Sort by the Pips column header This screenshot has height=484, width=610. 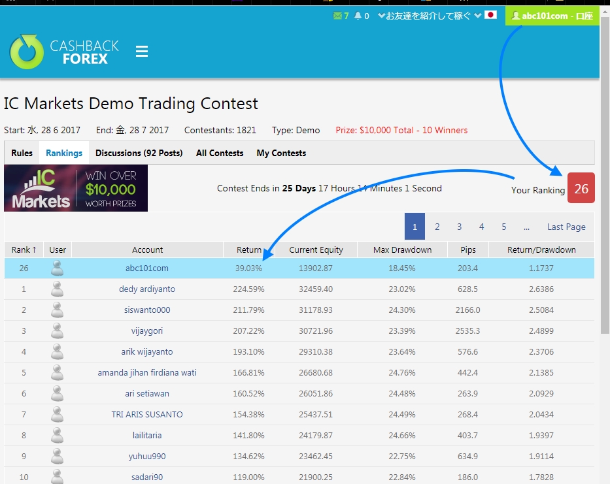468,250
